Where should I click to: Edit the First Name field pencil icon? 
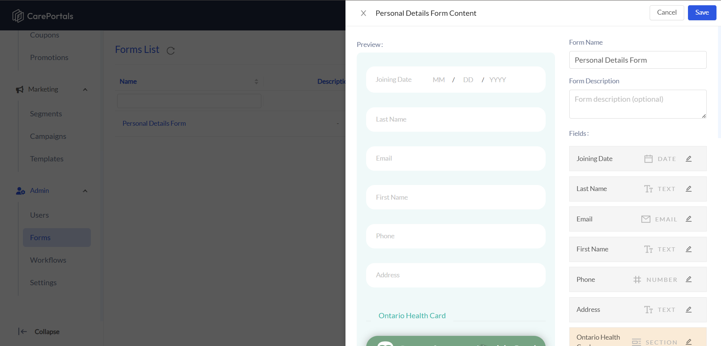click(x=689, y=249)
